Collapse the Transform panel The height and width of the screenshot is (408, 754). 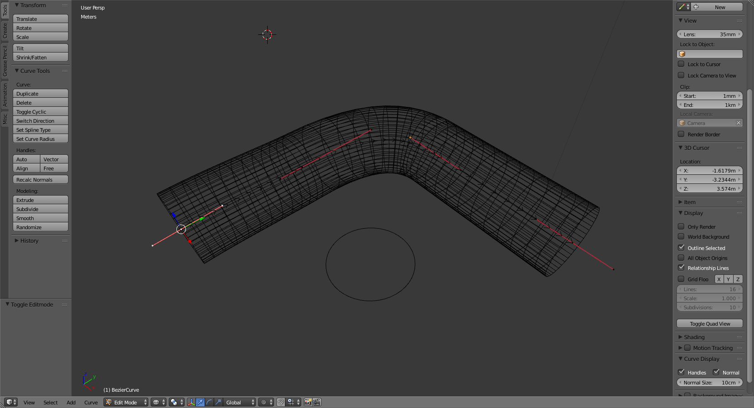pos(17,5)
